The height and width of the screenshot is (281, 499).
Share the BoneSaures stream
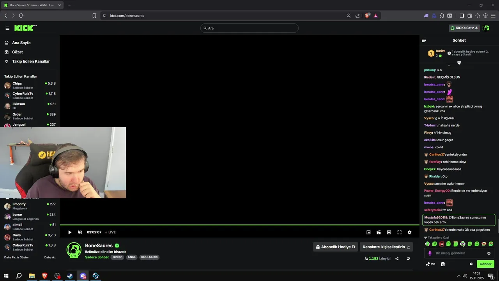click(397, 258)
